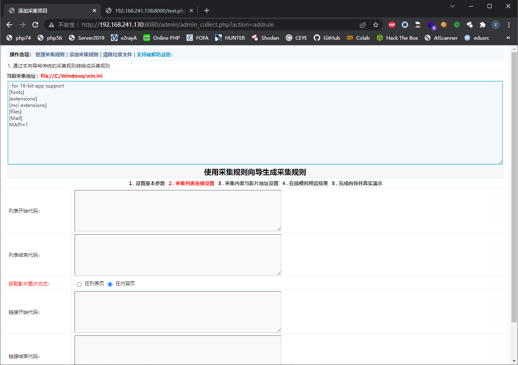
Task: Click the 清除垃圾文件 link
Action: click(x=118, y=54)
